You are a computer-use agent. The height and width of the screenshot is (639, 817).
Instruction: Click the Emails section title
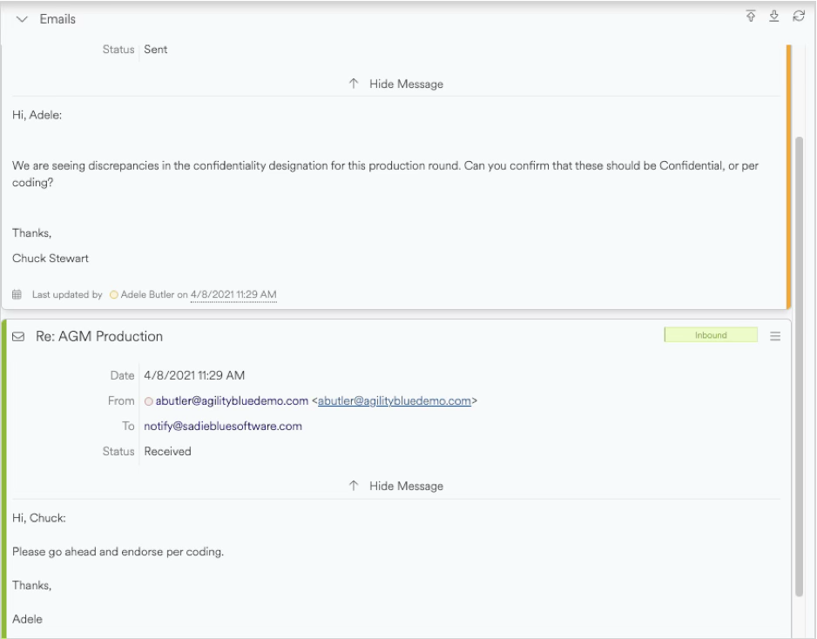point(57,19)
